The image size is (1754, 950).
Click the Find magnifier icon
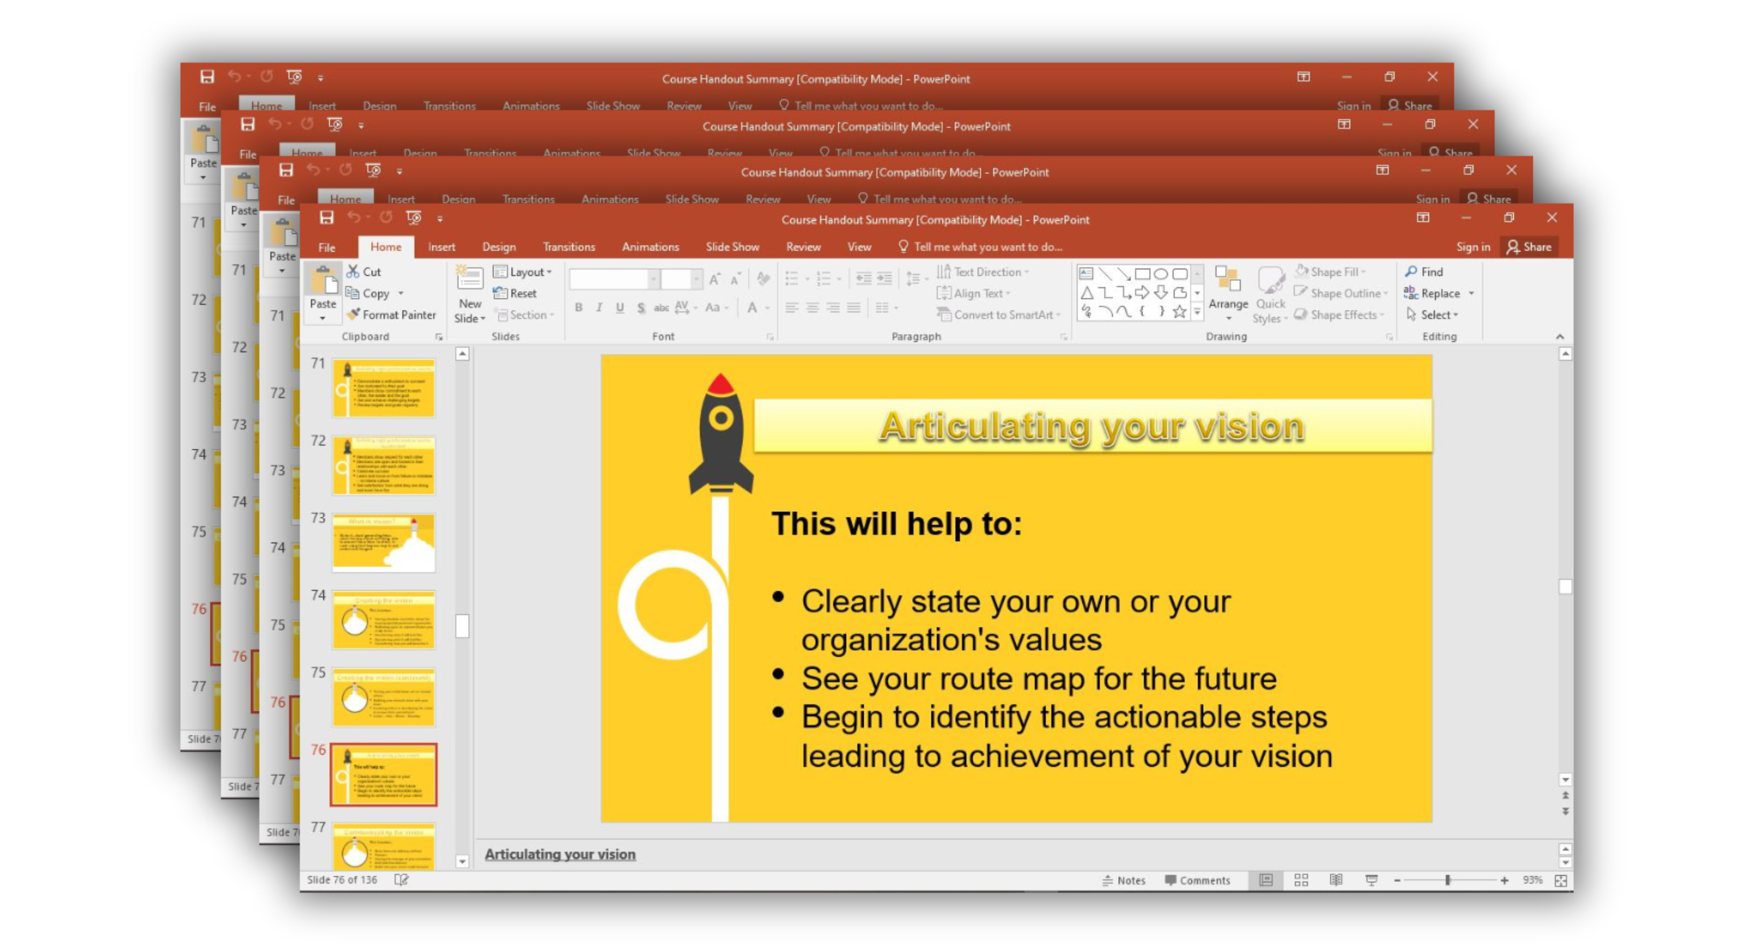tap(1411, 271)
